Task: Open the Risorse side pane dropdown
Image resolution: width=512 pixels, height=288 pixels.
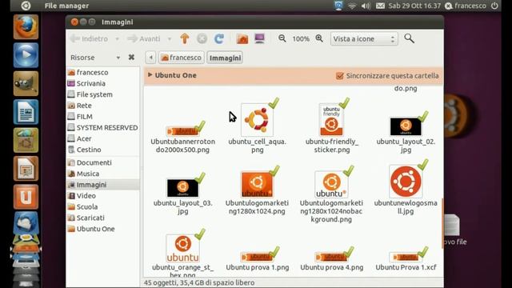Action: tap(118, 58)
